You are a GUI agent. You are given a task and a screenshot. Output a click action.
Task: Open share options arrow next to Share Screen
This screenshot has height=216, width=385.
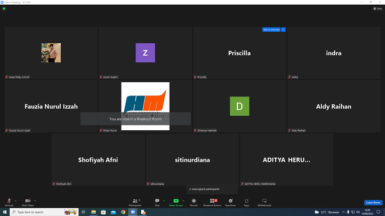(183, 201)
